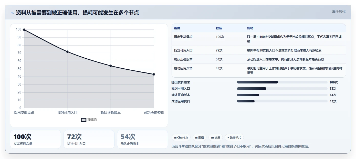
Task: Toggle the 指标值 legend swatch in chart
Action: (83, 120)
